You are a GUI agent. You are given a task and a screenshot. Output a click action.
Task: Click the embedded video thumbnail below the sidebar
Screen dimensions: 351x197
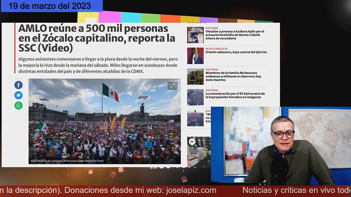coord(199,152)
